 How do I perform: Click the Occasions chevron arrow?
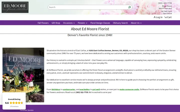pos(74,23)
